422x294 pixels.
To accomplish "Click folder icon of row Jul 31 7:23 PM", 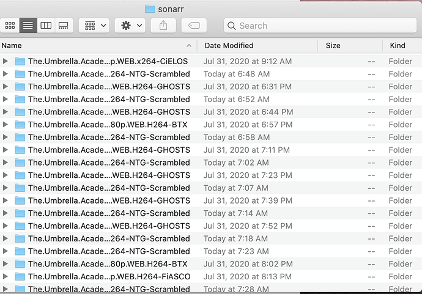I will pyautogui.click(x=20, y=175).
